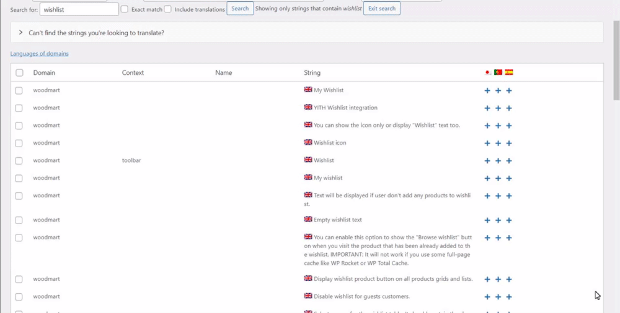The height and width of the screenshot is (313, 620).
Task: Add Portuguese translation for "Disable wishlist for guests customers"
Action: (x=498, y=297)
